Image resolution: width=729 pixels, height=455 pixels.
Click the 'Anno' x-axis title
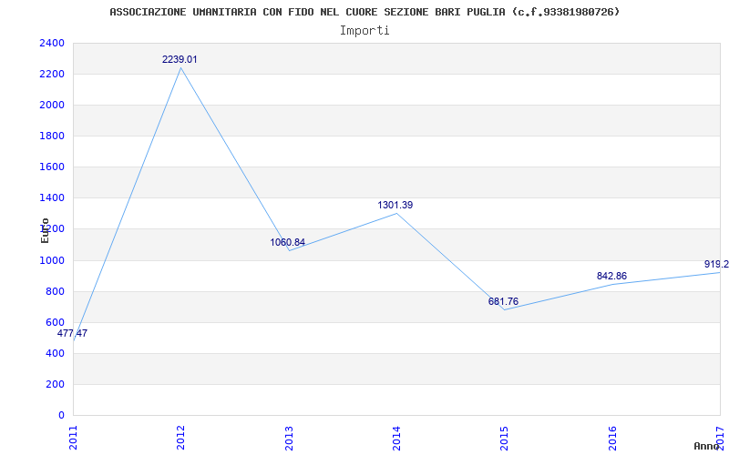[706, 446]
